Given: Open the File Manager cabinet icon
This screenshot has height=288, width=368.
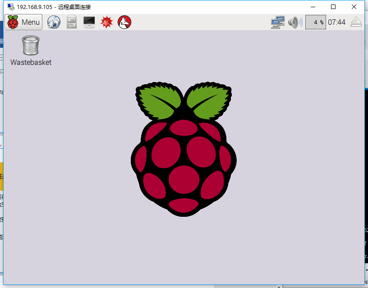Looking at the screenshot, I should click(x=72, y=22).
